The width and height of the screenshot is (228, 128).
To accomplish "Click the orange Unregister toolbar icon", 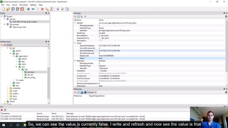I will click(22, 9).
